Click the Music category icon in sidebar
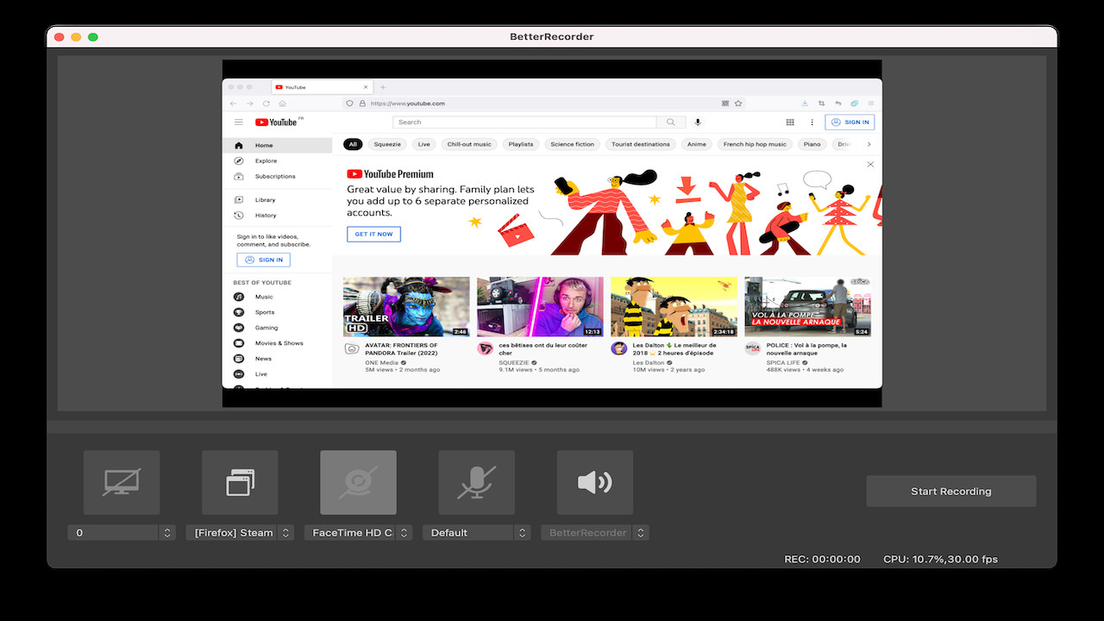 pos(238,297)
